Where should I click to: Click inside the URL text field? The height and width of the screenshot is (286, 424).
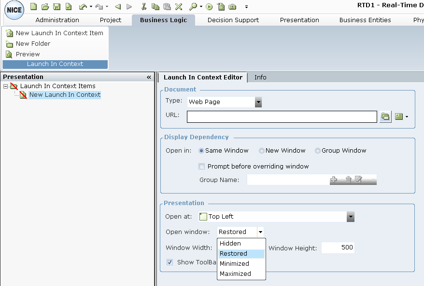tap(282, 117)
